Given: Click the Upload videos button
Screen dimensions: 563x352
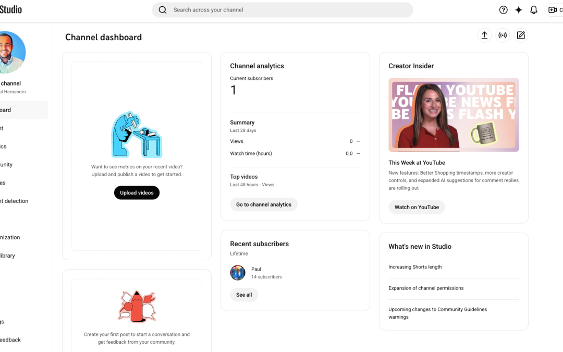Looking at the screenshot, I should [x=137, y=192].
